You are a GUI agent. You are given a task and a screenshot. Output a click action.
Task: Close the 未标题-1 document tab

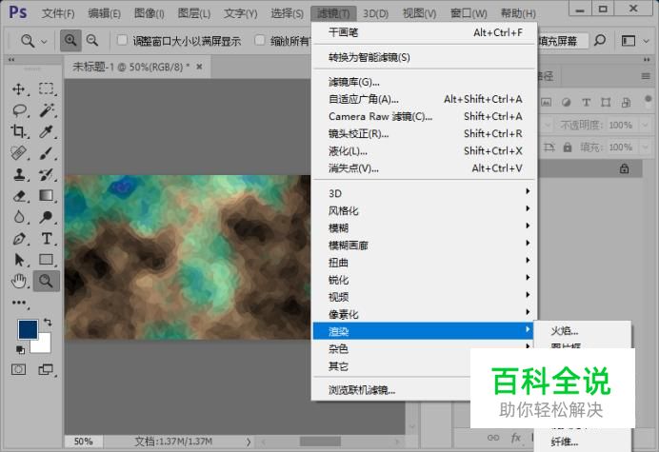(x=200, y=67)
